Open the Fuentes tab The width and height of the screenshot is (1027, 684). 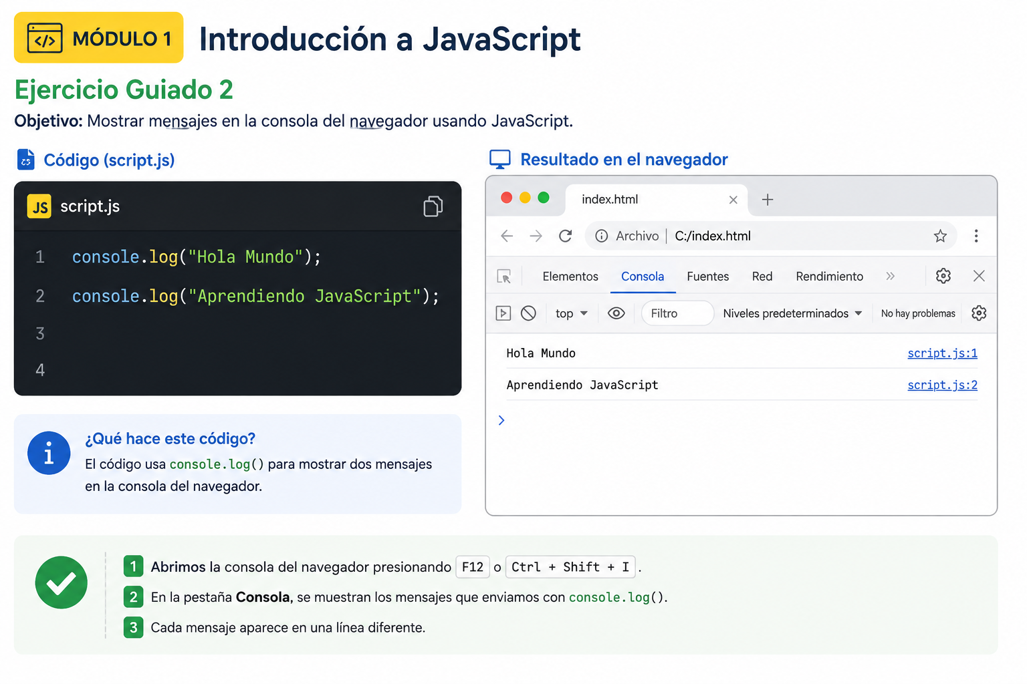click(x=708, y=277)
